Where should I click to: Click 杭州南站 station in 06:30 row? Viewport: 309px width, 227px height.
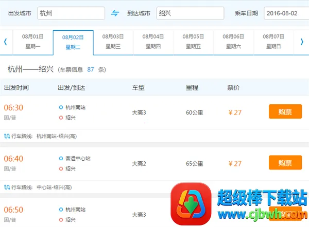[x=76, y=107]
